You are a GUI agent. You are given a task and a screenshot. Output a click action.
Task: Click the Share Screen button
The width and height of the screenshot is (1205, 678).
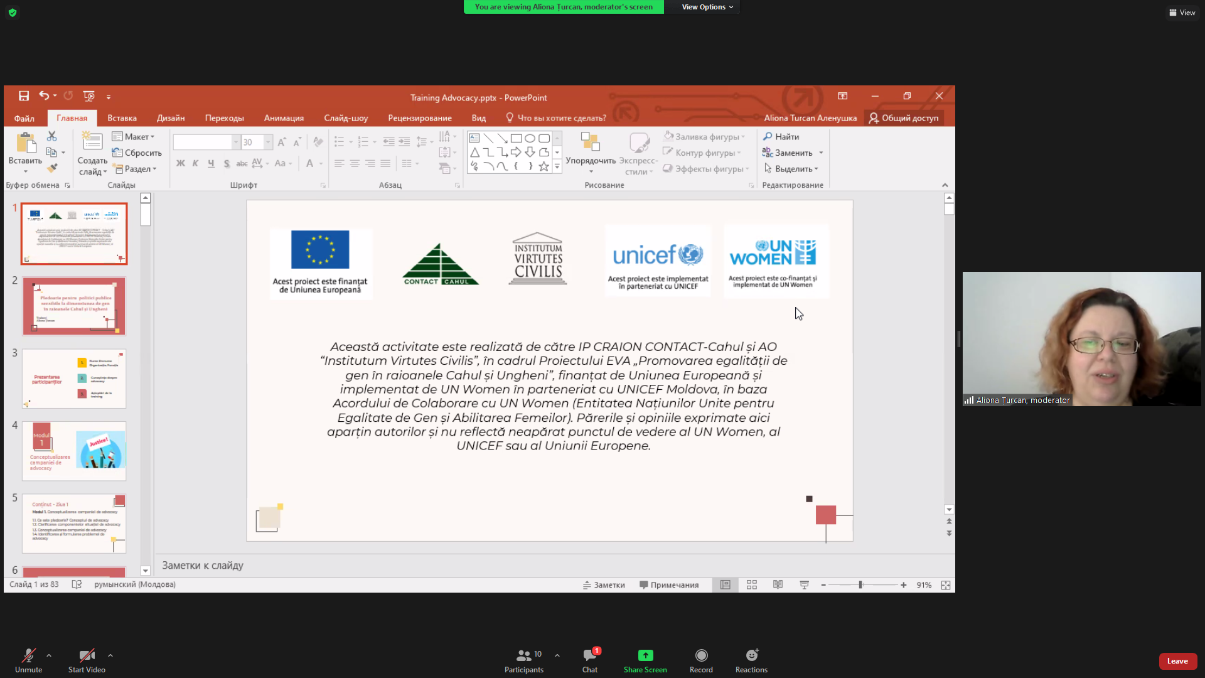(x=645, y=660)
